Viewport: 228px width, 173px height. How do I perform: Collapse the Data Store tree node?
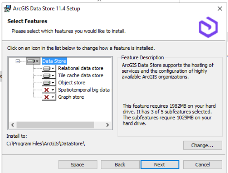click(x=18, y=61)
